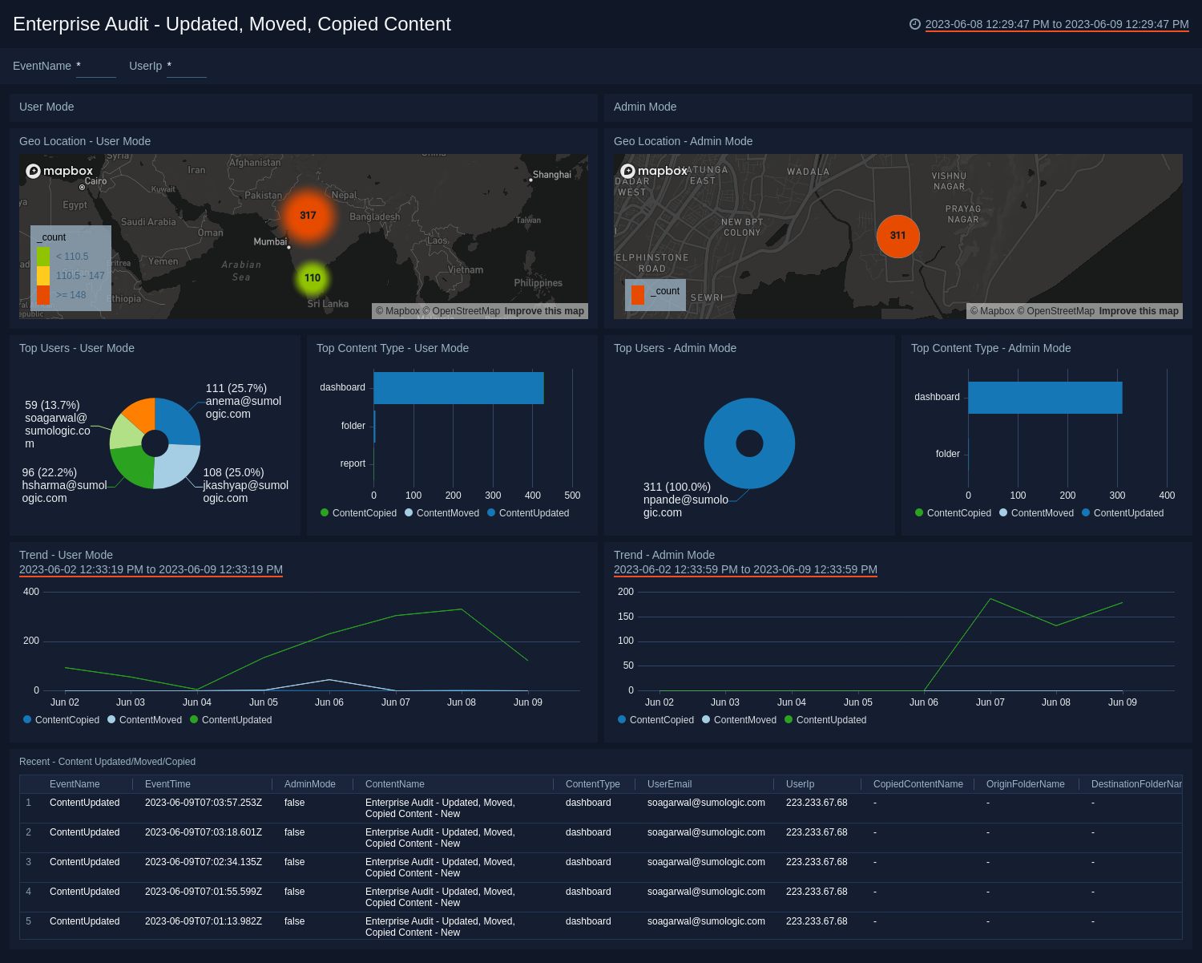Open the dashboard time range picker
Screen dimensions: 1202x963
[x=1056, y=24]
